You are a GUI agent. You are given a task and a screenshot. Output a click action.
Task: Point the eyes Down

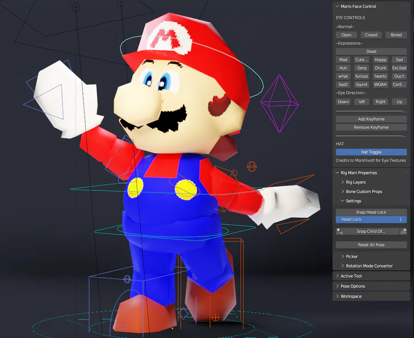[x=343, y=102]
